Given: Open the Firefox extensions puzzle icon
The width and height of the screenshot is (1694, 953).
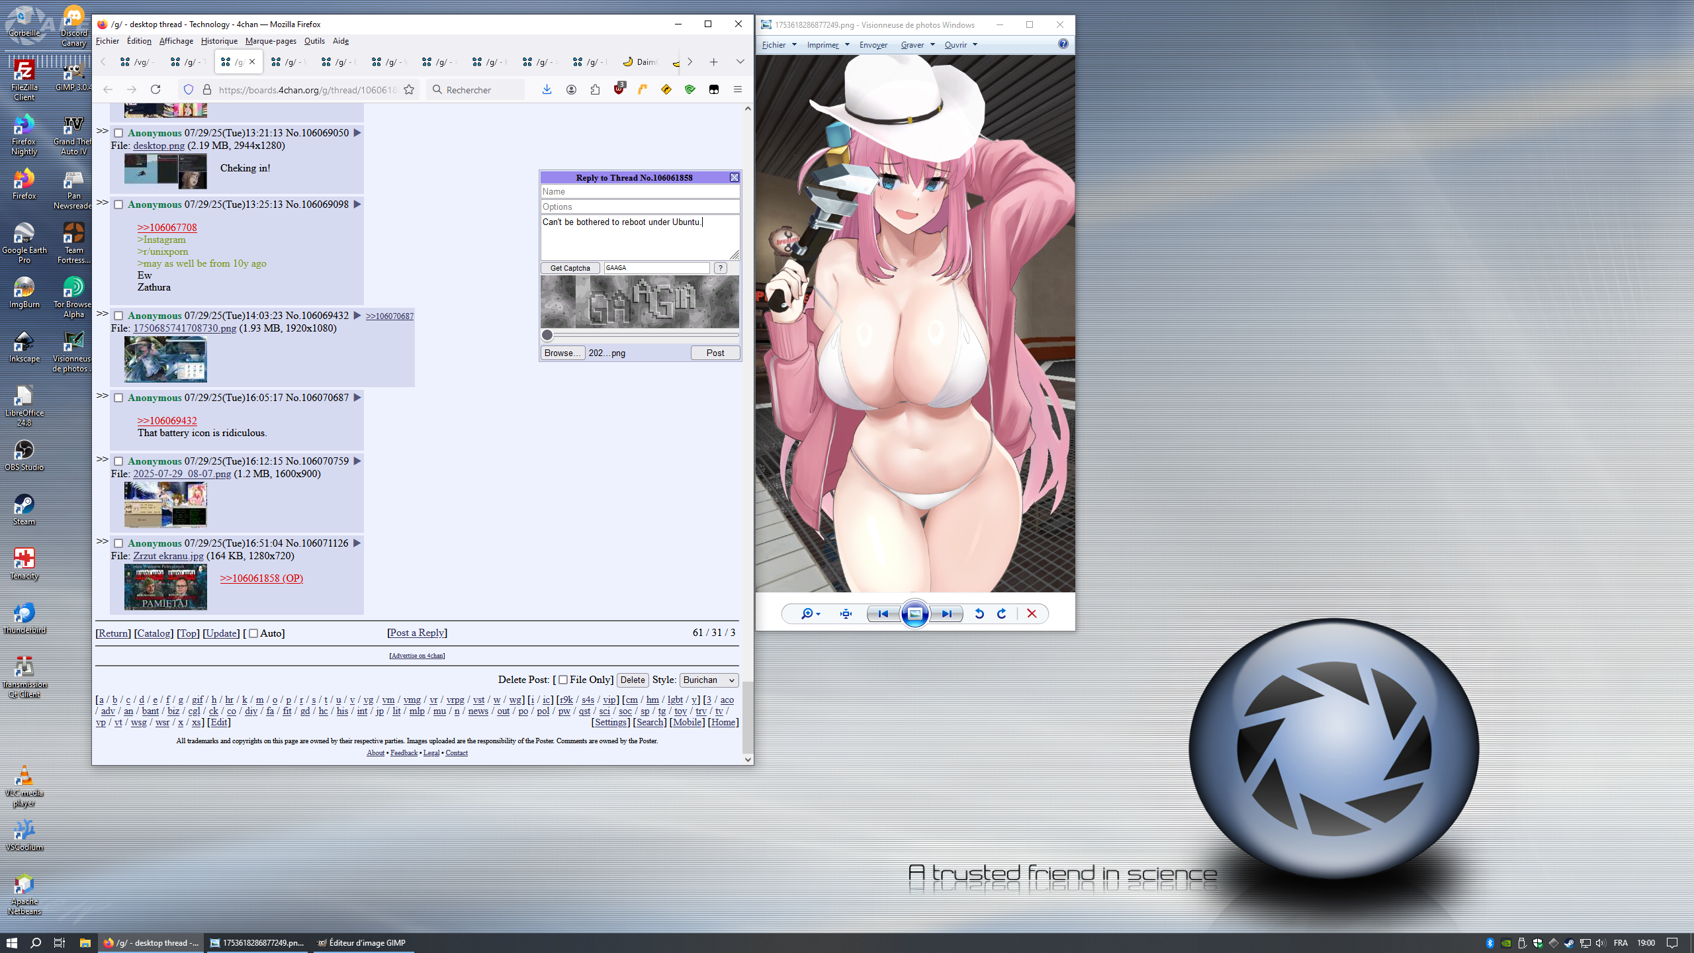Looking at the screenshot, I should [x=595, y=89].
